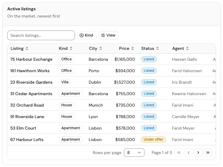The image size is (223, 167).
Task: Select the 23 Riverside Gardens listing
Action: point(31,82)
